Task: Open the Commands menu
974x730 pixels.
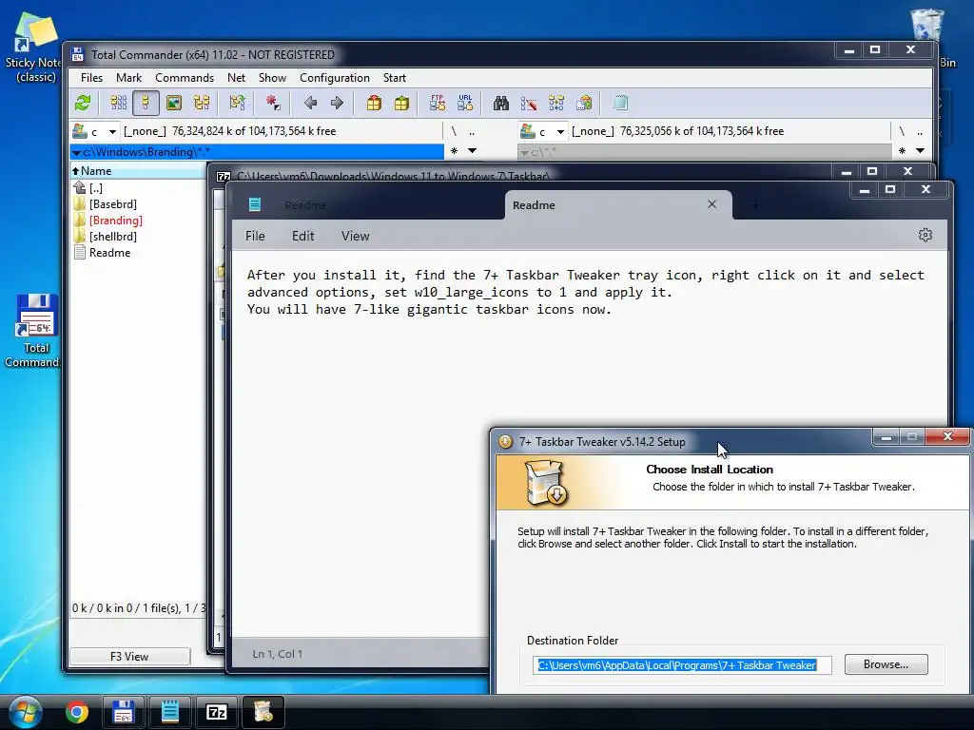Action: pyautogui.click(x=185, y=78)
